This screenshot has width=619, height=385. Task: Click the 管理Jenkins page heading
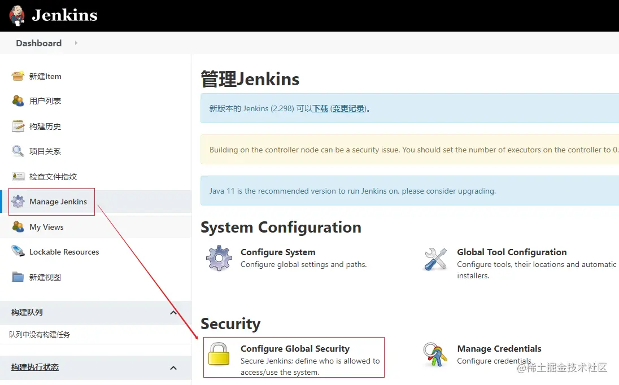pyautogui.click(x=250, y=79)
